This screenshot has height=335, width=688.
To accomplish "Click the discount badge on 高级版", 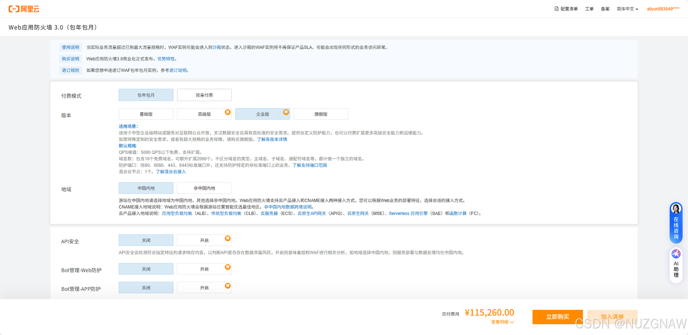I will (227, 112).
